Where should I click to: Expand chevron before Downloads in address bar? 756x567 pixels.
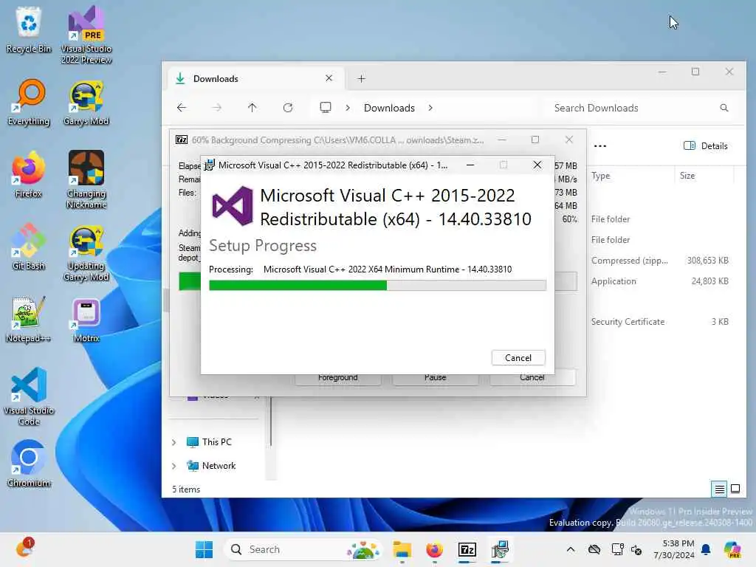coord(348,108)
